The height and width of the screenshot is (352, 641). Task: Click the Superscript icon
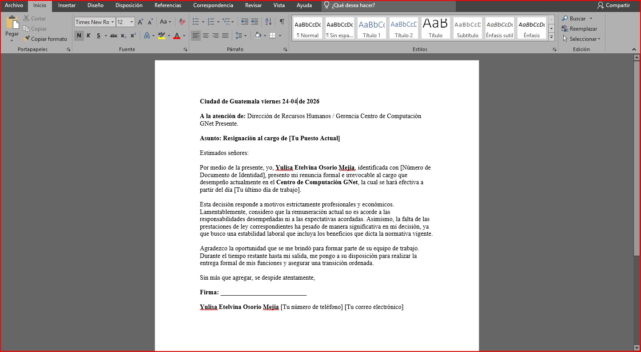tap(133, 36)
